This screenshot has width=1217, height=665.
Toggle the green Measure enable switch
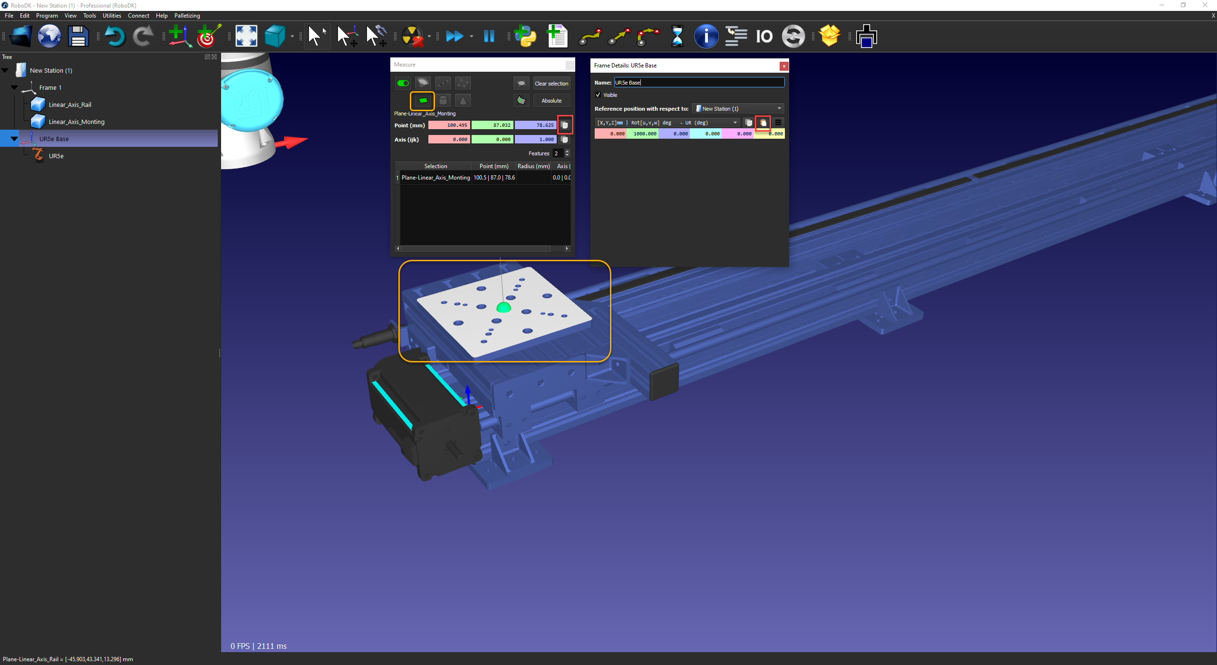coord(403,83)
